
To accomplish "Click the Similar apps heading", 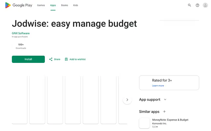I will pyautogui.click(x=149, y=112).
